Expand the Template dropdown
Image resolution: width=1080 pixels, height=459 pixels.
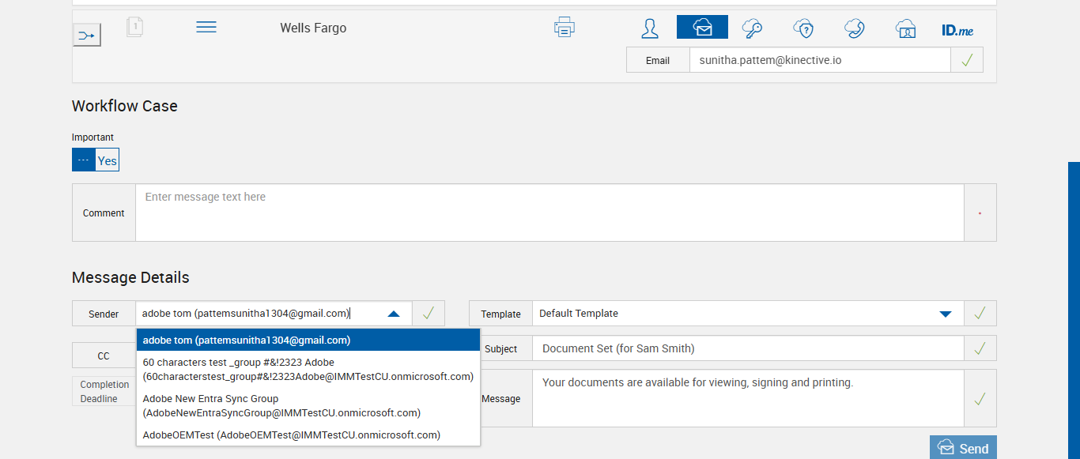[945, 314]
